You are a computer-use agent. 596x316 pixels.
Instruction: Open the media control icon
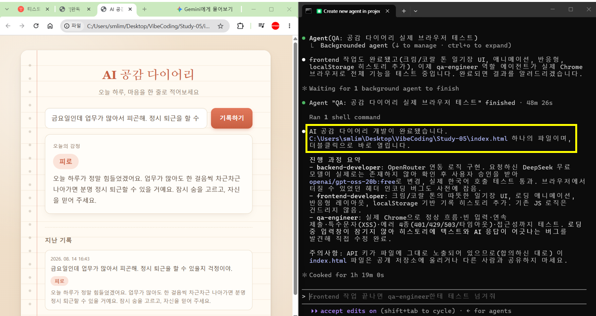(261, 26)
